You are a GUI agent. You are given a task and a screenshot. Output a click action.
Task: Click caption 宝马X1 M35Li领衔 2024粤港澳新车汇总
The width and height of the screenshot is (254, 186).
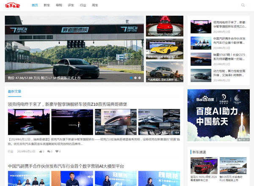204,178
